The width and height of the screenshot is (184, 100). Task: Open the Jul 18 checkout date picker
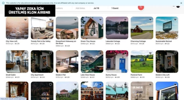[x=96, y=8]
